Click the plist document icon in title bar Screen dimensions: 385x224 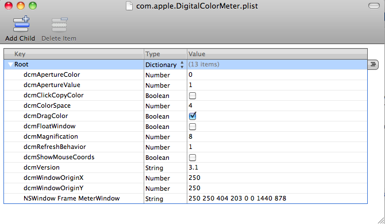(129, 6)
